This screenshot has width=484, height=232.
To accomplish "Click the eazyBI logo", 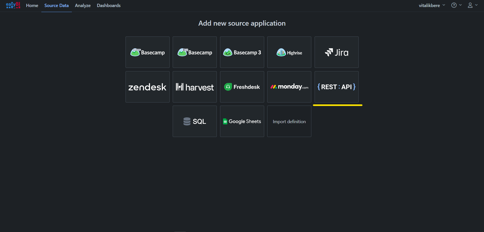I will pyautogui.click(x=13, y=5).
